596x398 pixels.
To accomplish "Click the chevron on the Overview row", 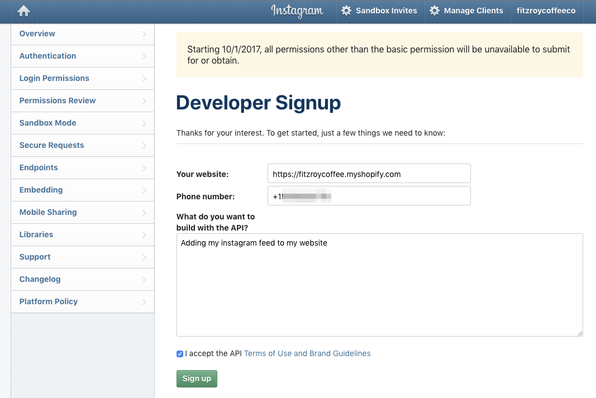I will tap(144, 34).
